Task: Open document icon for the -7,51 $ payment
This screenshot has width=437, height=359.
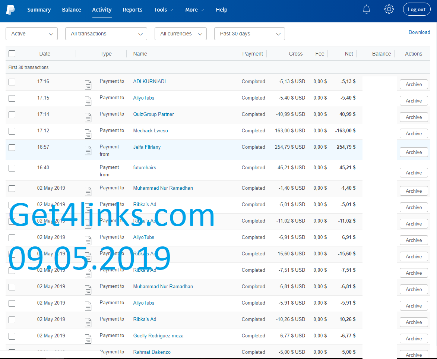Action: coord(88,273)
